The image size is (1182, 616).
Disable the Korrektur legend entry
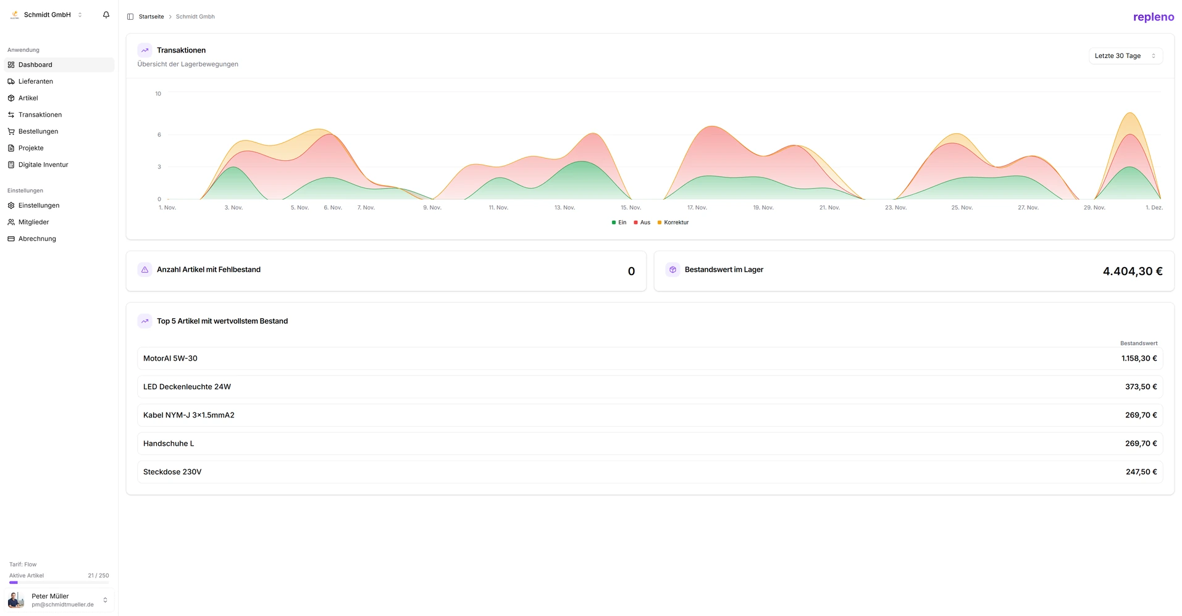point(672,222)
